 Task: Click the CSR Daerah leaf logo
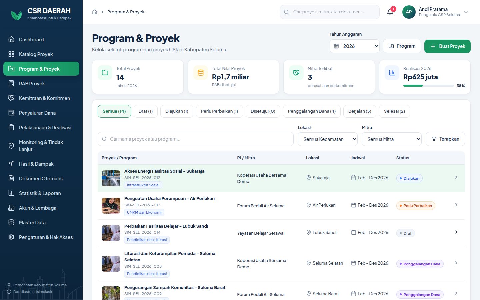tap(16, 15)
